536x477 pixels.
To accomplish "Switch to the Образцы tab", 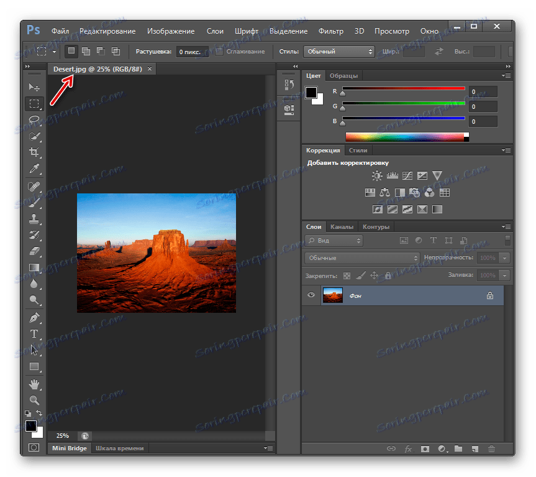I will (343, 76).
